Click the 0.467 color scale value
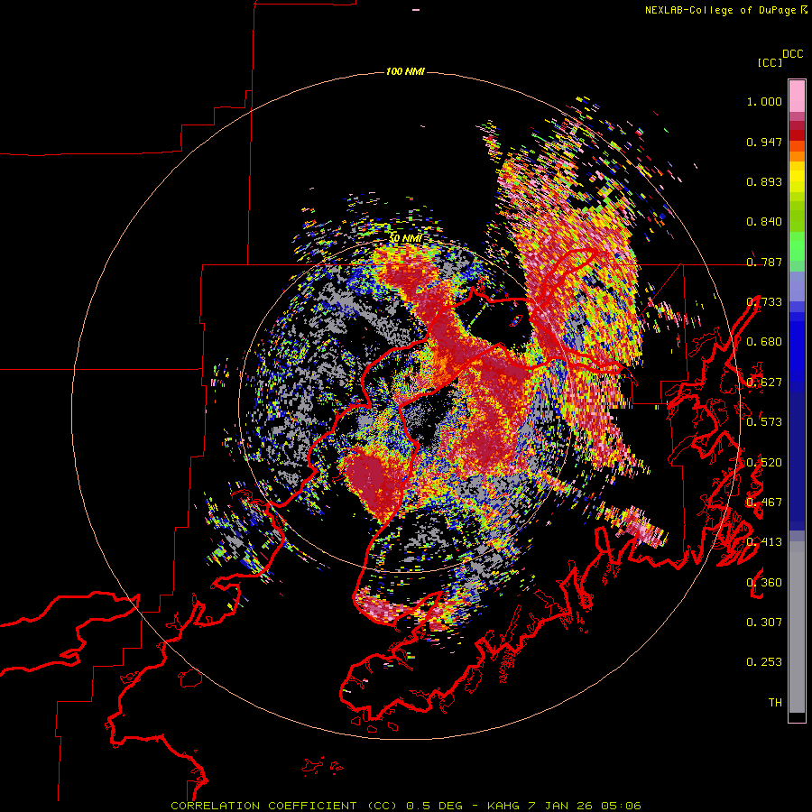This screenshot has height=812, width=812. coord(764,502)
